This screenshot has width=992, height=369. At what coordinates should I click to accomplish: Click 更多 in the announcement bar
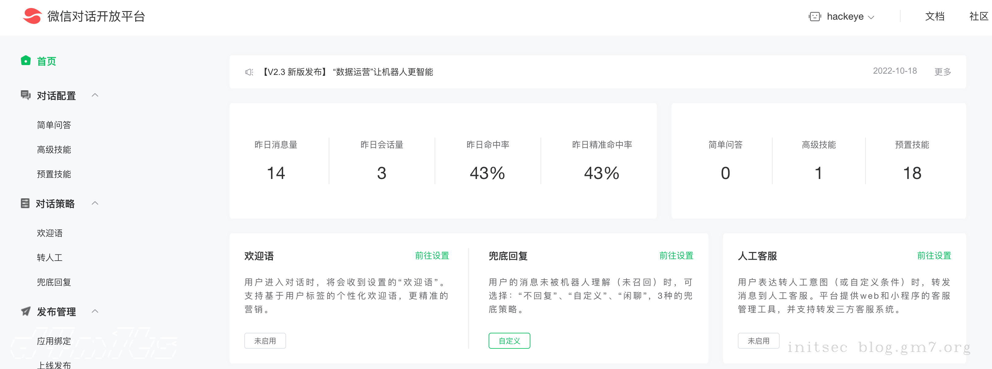click(x=942, y=72)
